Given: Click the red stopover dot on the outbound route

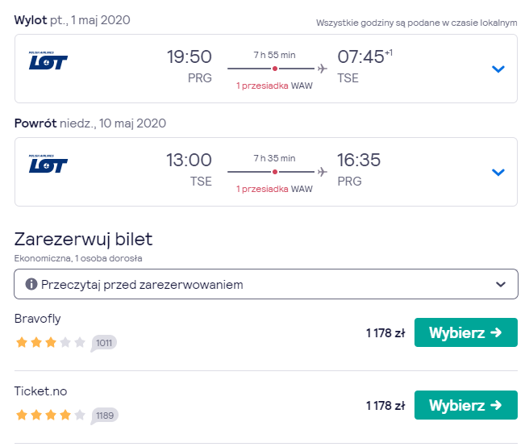Looking at the screenshot, I should pos(275,69).
